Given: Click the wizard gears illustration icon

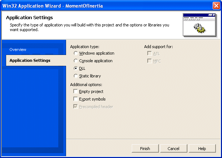Looking at the screenshot, I should pos(200,25).
